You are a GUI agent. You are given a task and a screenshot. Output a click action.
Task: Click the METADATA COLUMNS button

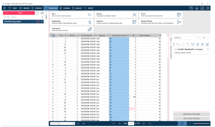191,114
